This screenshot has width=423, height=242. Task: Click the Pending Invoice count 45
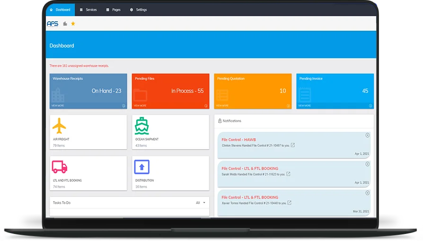tap(365, 91)
